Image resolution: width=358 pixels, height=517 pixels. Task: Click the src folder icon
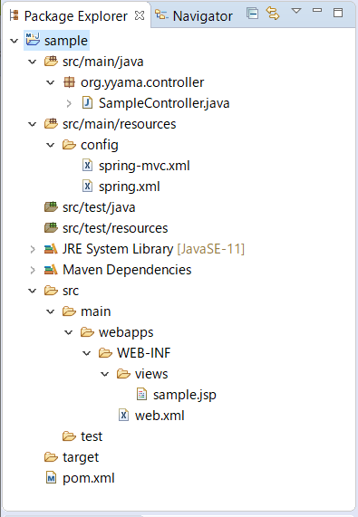click(x=51, y=291)
